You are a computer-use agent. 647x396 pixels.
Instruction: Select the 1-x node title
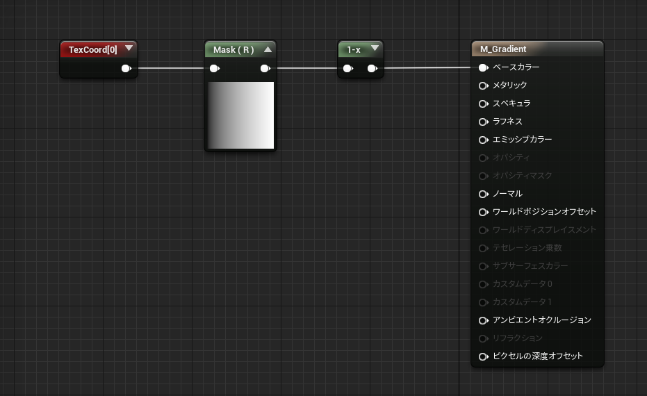[354, 50]
